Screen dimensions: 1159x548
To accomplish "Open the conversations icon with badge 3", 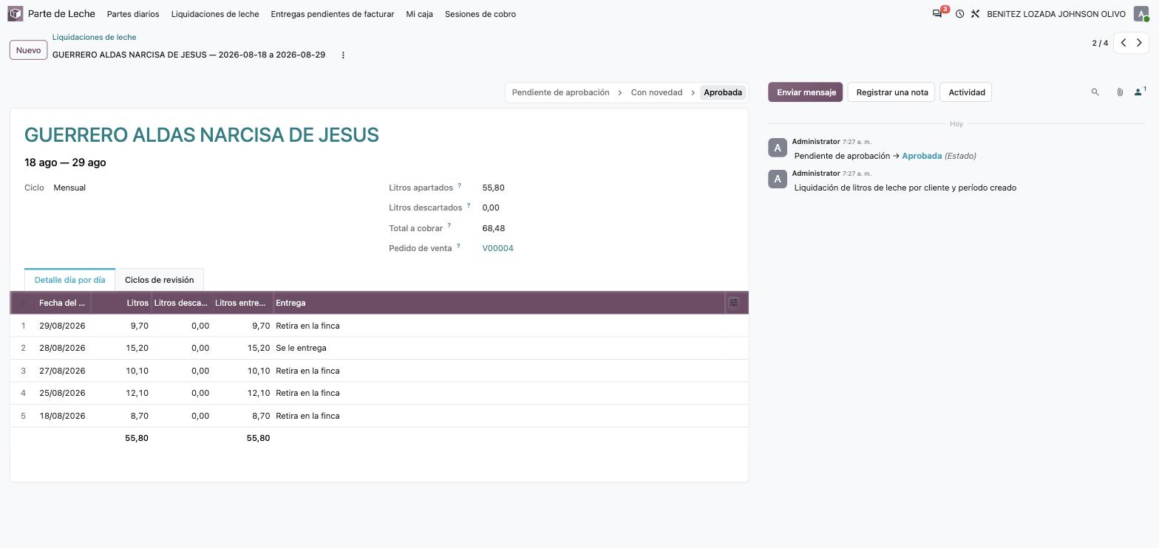I will [x=938, y=14].
